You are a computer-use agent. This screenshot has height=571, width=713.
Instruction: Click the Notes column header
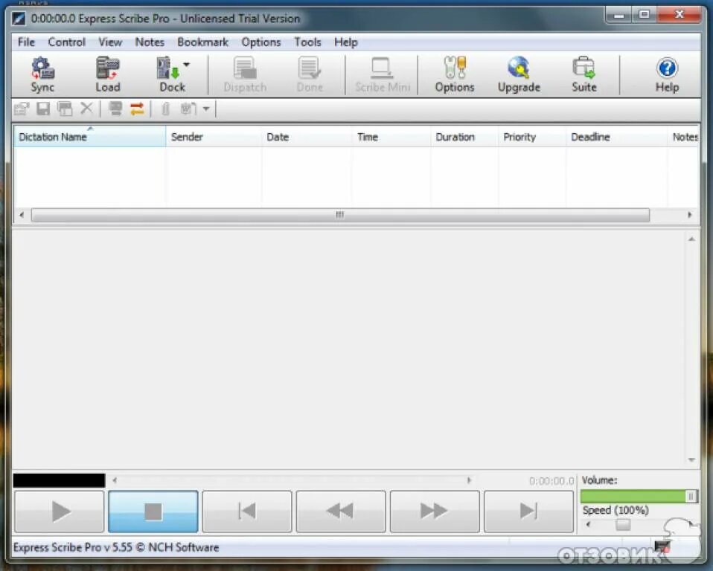(683, 137)
